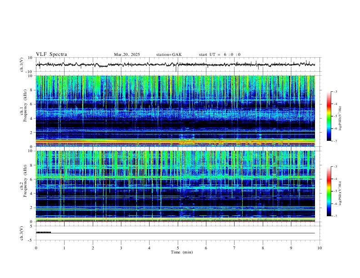Click the "-3" tick on ch.1 colorbar
The image size is (360, 278).
click(335, 91)
